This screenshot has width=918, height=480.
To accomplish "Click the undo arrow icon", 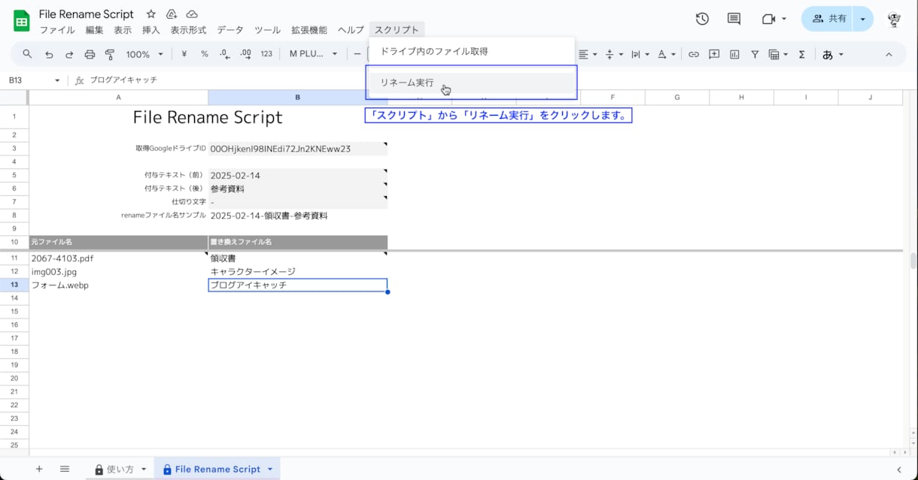I will pyautogui.click(x=49, y=54).
